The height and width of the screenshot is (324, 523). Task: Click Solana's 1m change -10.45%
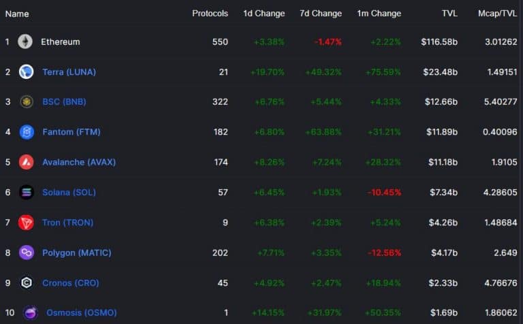(x=384, y=193)
